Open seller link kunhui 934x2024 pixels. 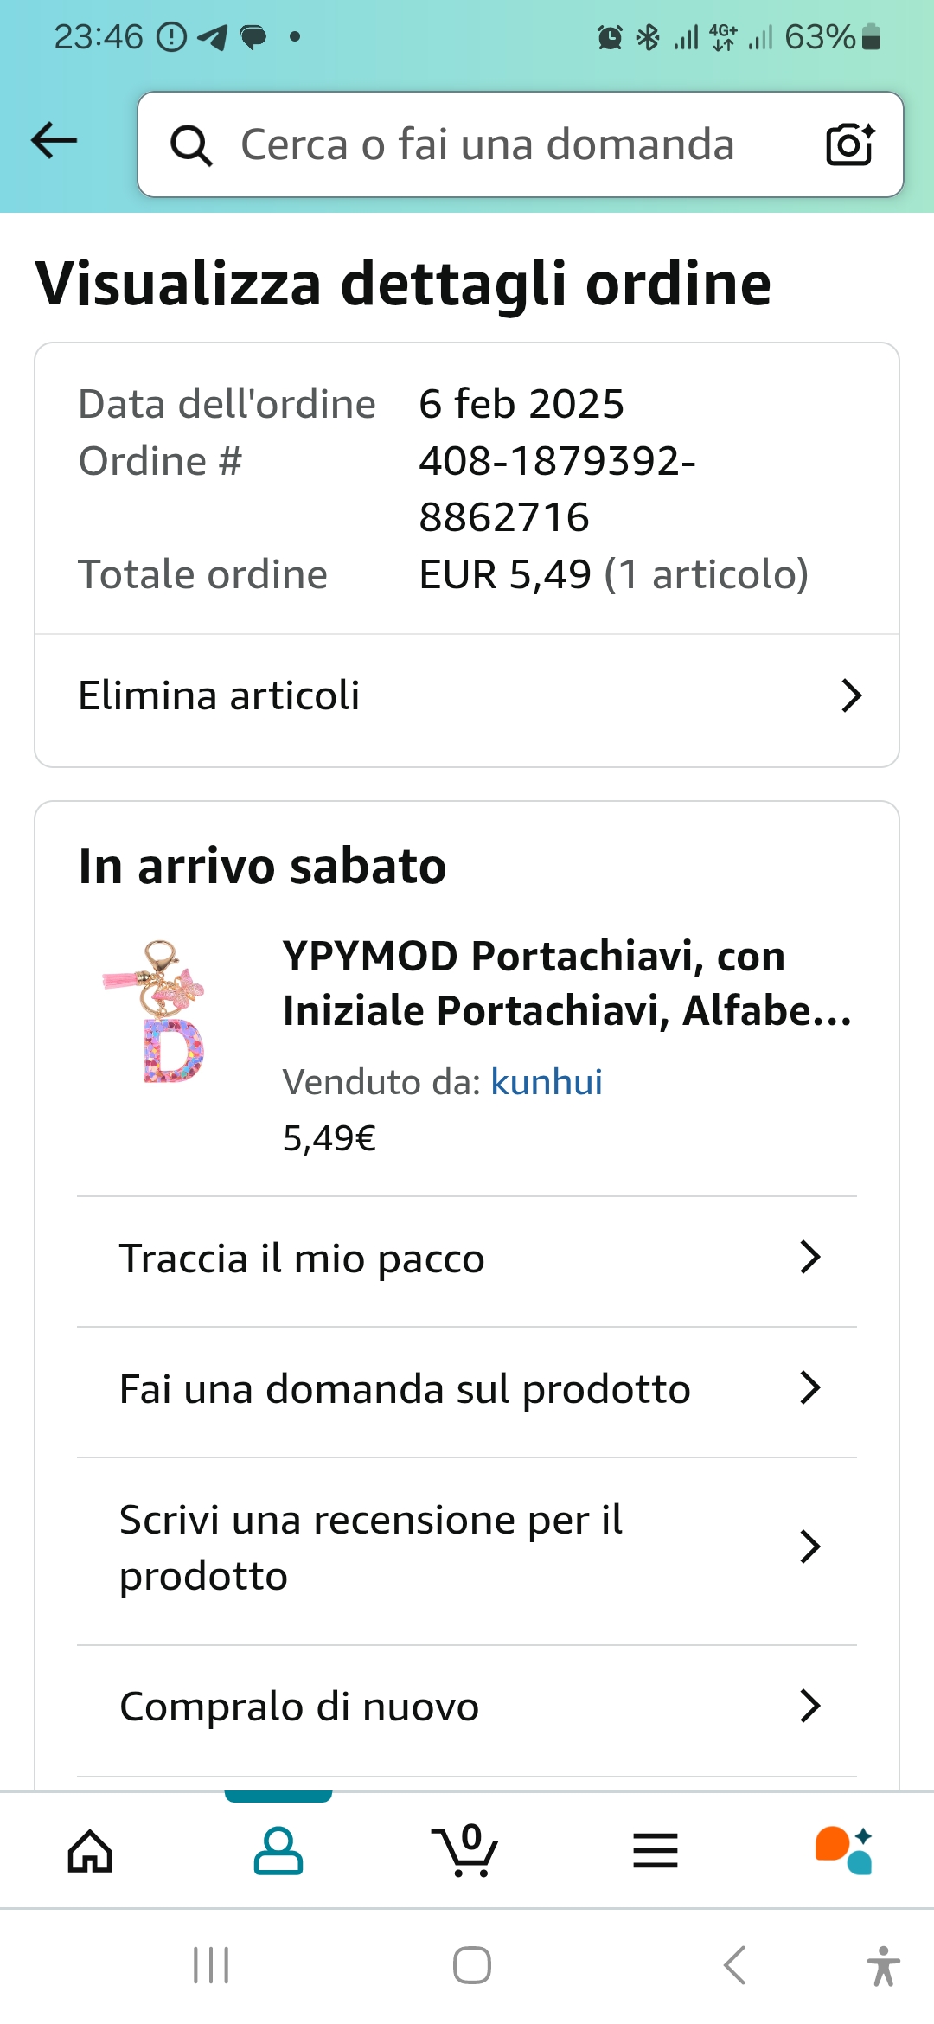(547, 1082)
